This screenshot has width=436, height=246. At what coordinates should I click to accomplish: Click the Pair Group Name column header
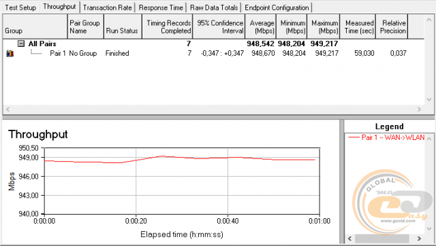pyautogui.click(x=86, y=27)
